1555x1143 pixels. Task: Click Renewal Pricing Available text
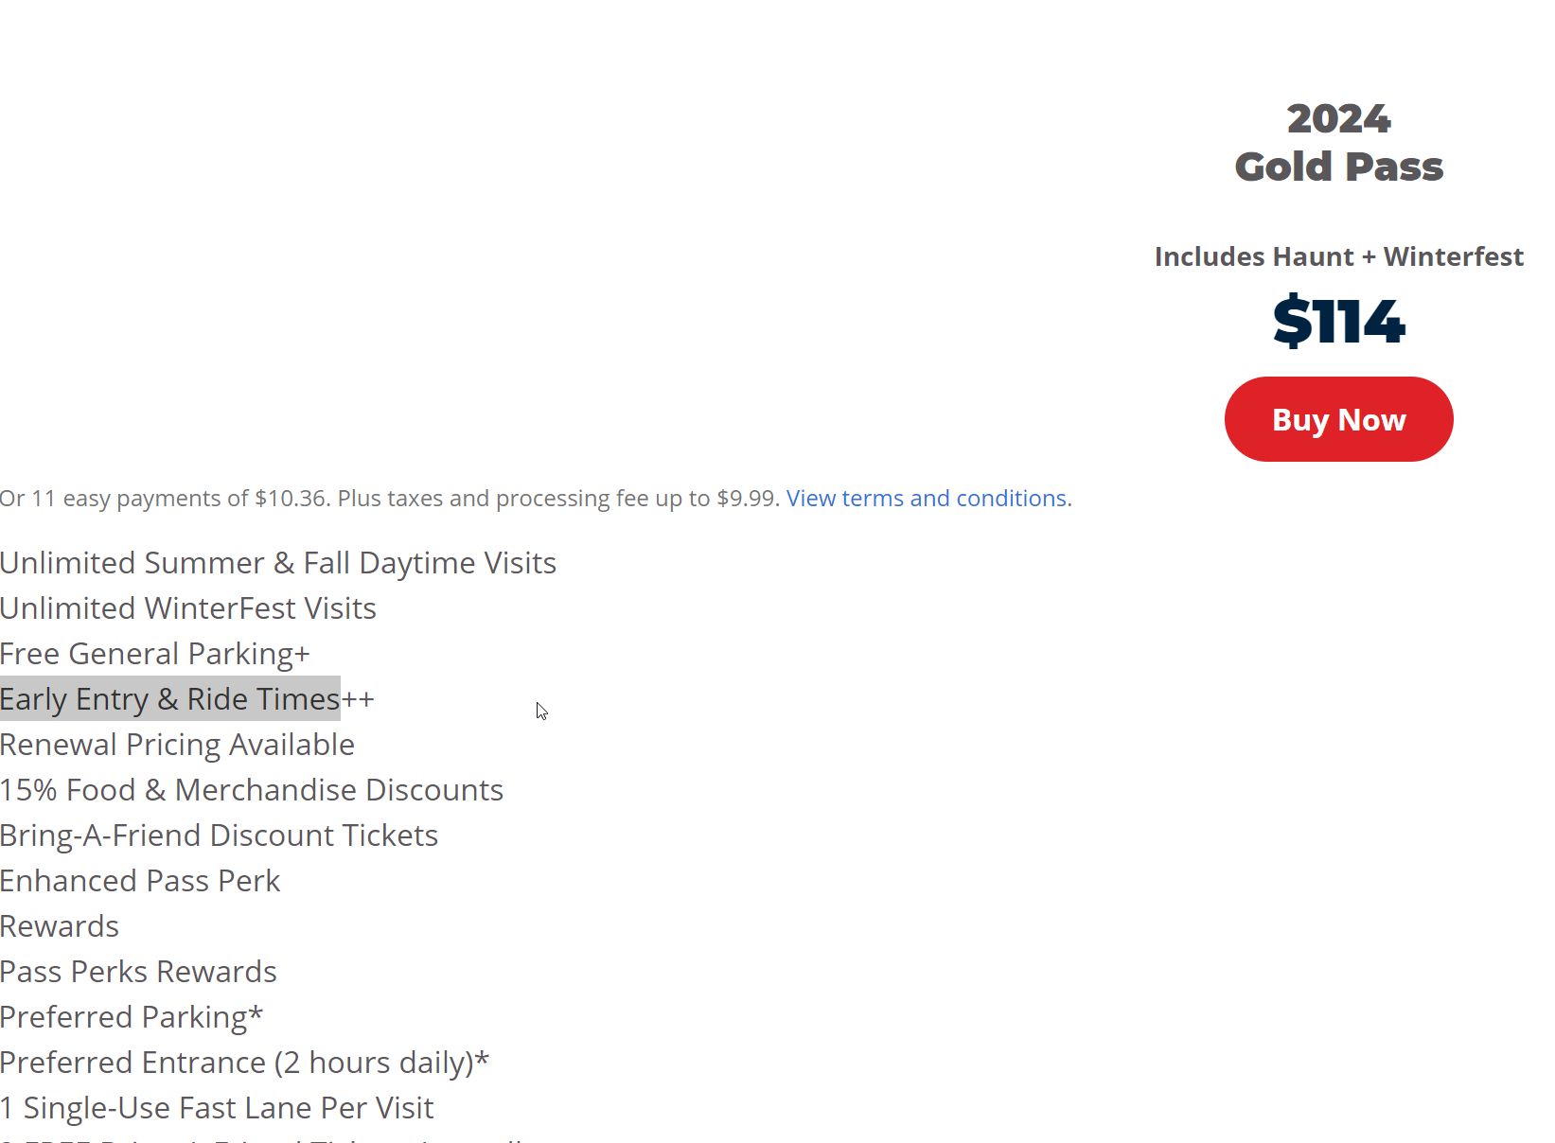[x=177, y=745]
